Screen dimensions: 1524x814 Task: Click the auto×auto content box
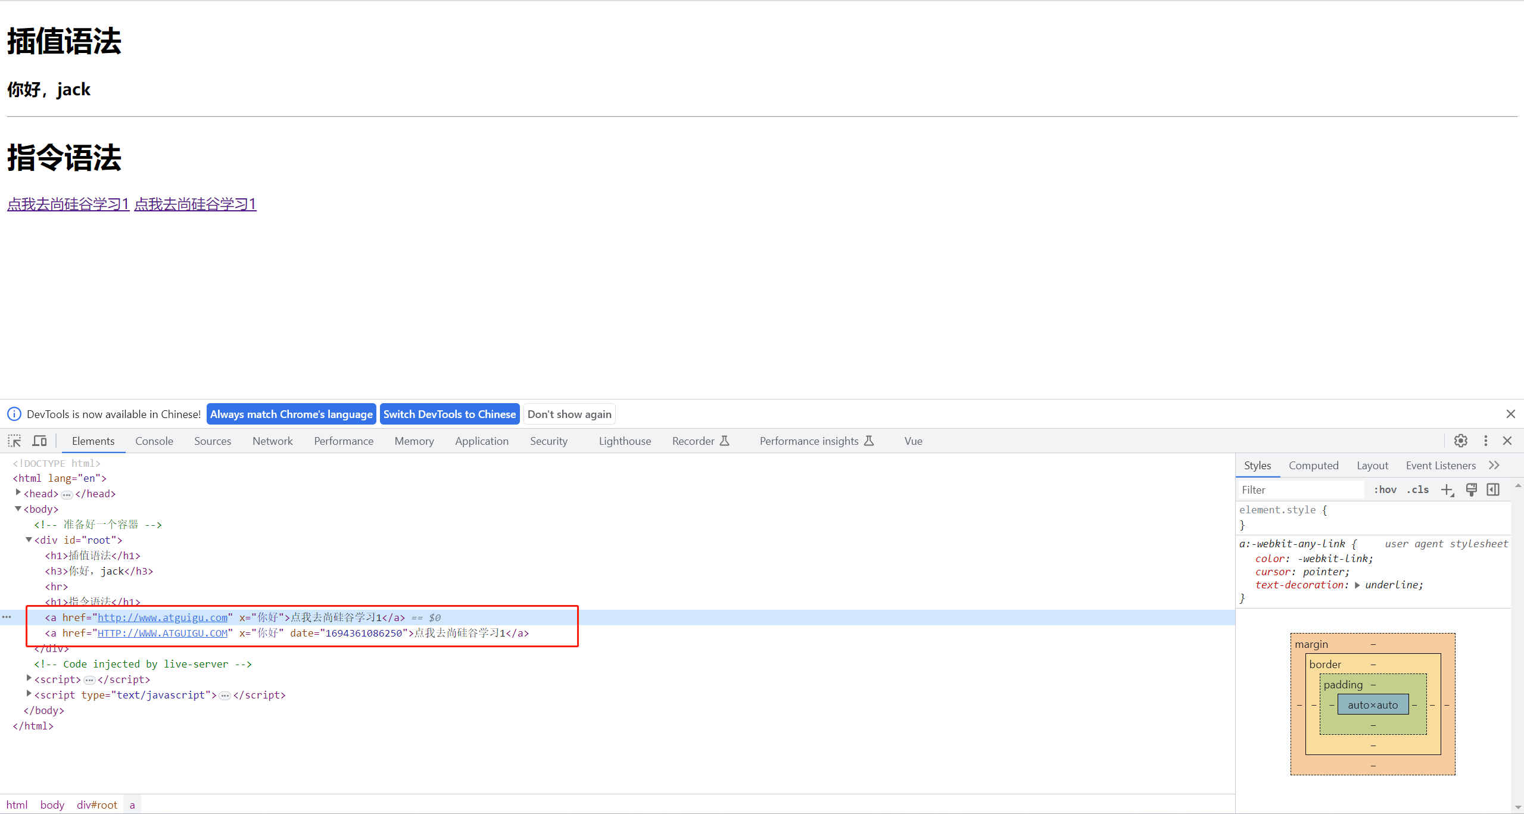pos(1373,704)
